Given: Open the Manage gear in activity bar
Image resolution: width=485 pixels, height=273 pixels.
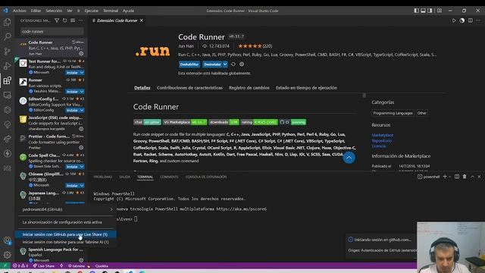Looking at the screenshot, I should (7, 255).
